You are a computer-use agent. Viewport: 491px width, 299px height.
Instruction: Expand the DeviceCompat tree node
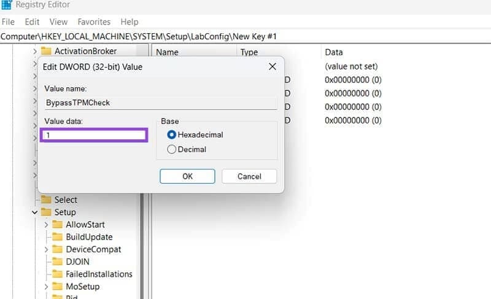pos(46,249)
